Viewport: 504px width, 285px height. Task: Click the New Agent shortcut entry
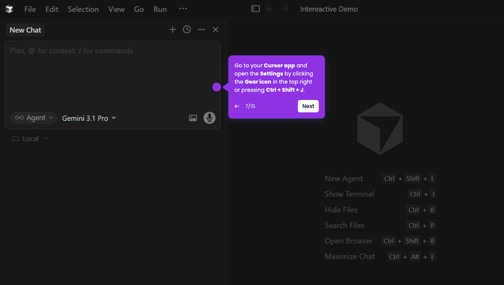(x=380, y=179)
